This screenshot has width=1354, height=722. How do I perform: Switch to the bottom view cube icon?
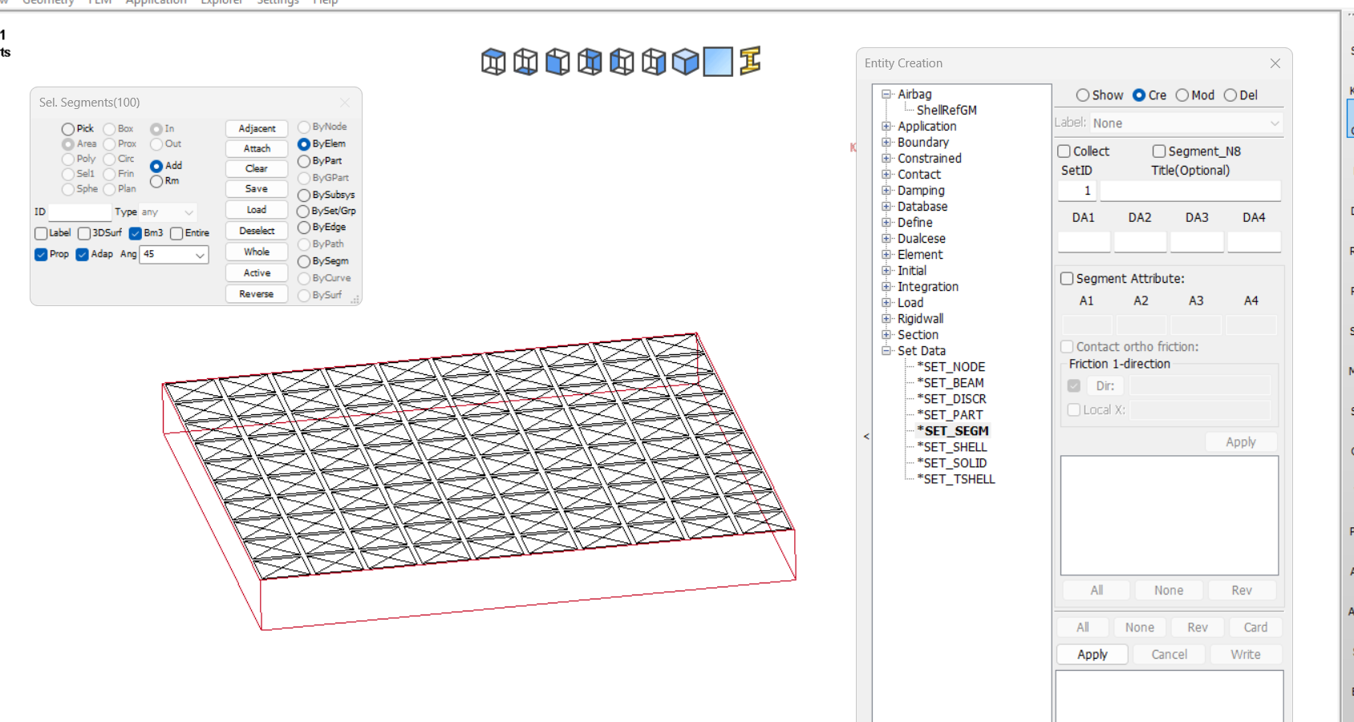(x=525, y=62)
